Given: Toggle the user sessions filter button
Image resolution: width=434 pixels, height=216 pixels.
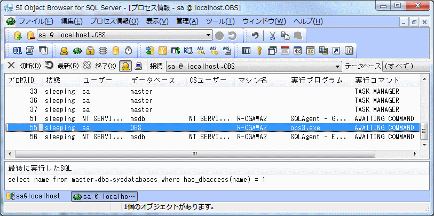Looking at the screenshot, I should click(x=125, y=66).
